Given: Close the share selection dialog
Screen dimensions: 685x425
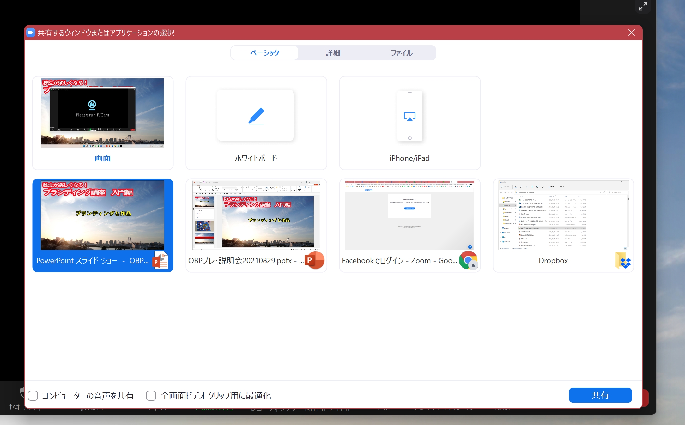Looking at the screenshot, I should (631, 33).
